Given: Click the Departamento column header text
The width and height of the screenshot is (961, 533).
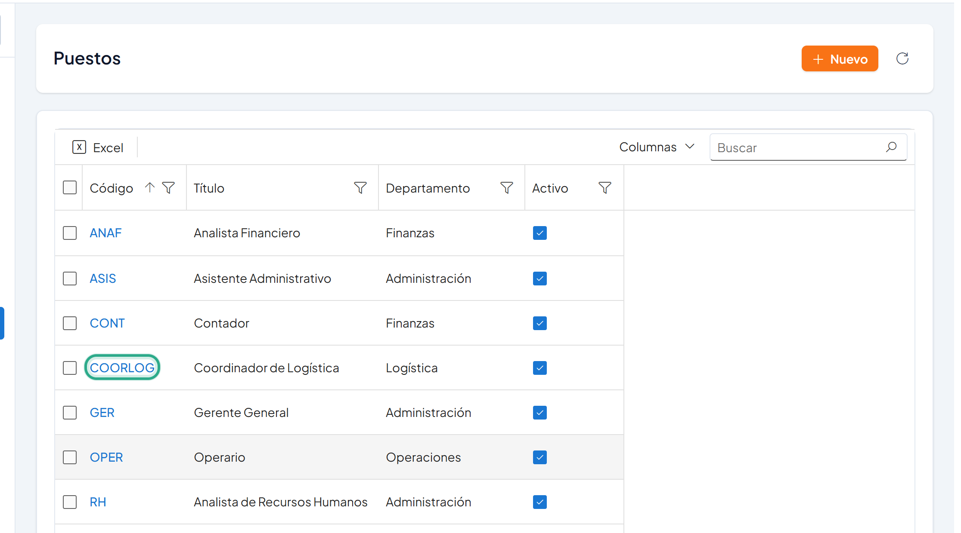Looking at the screenshot, I should (x=428, y=188).
